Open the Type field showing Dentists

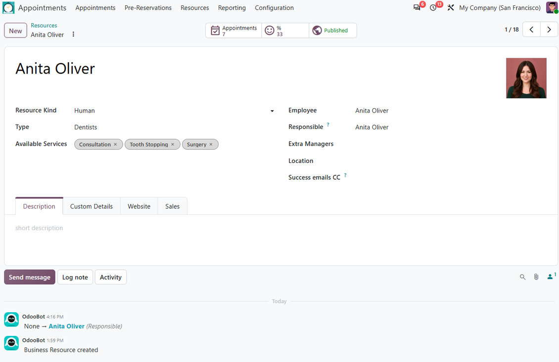point(174,127)
